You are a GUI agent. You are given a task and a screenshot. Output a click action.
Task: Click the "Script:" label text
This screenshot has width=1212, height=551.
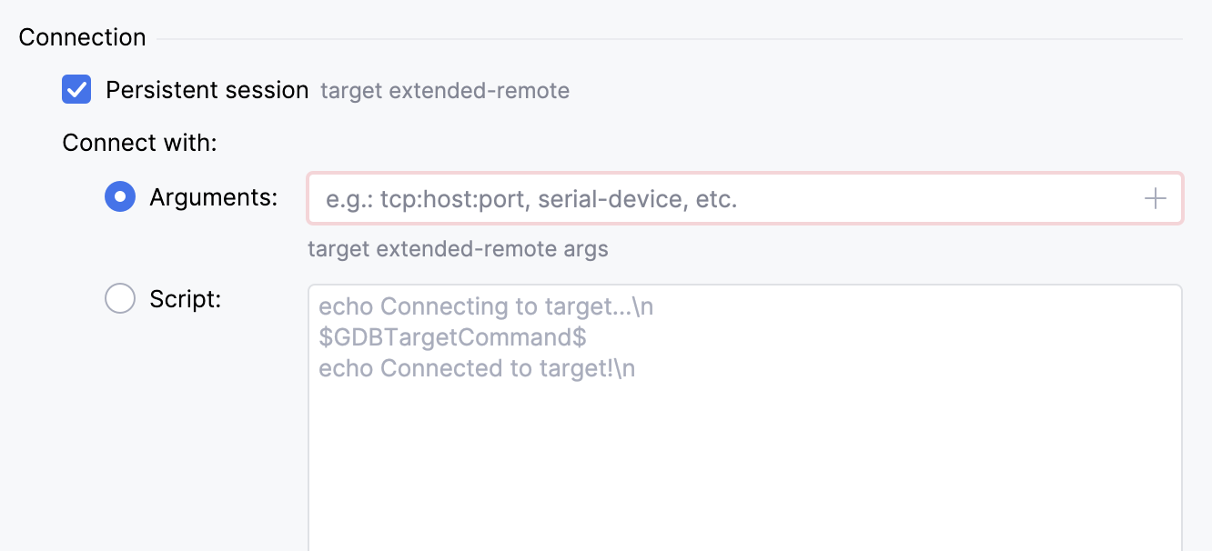(x=186, y=298)
